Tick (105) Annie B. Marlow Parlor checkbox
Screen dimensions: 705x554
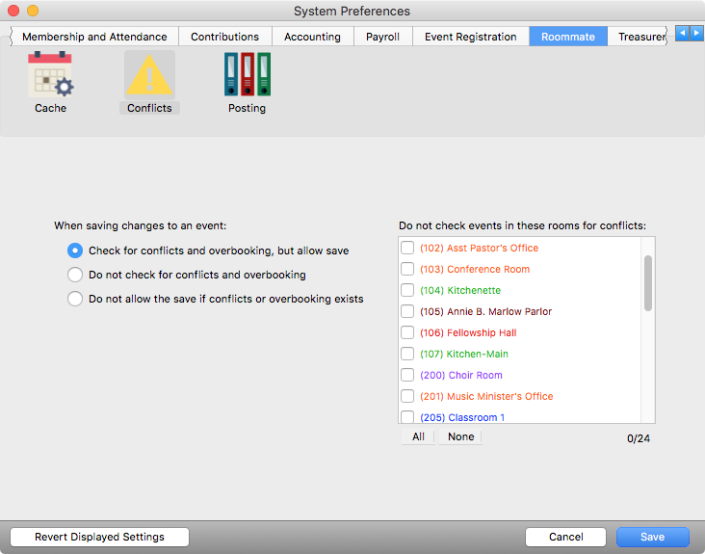pyautogui.click(x=407, y=311)
